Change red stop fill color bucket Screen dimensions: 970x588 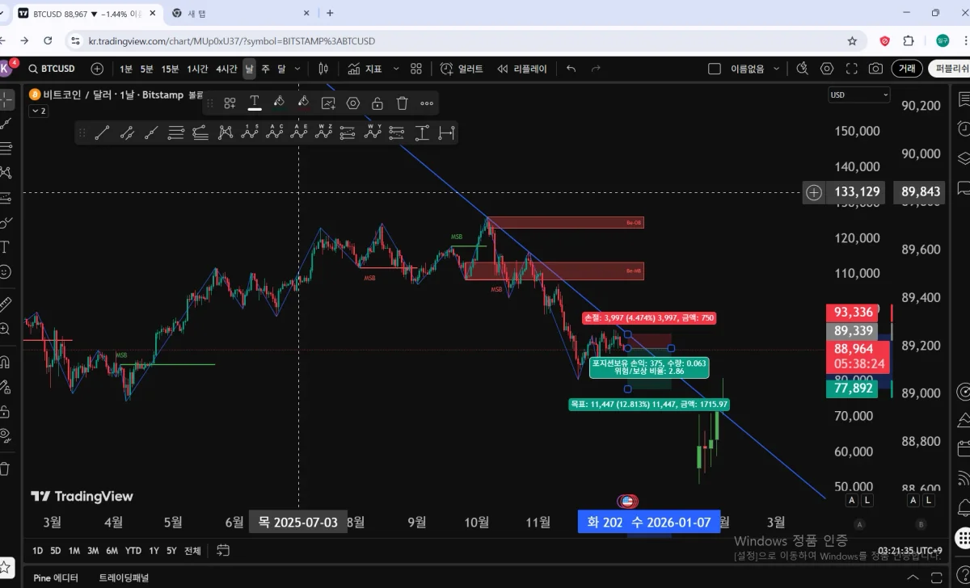coord(303,103)
